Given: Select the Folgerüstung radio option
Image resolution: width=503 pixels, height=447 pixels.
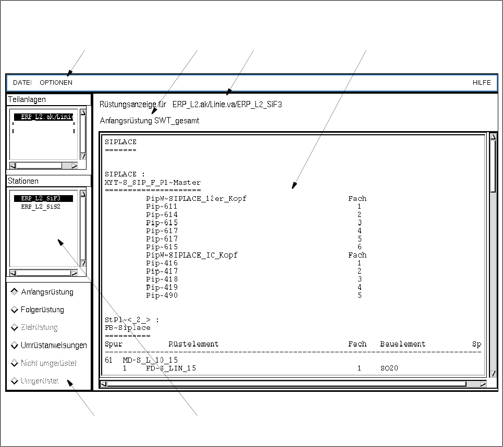Looking at the screenshot, I should tap(38, 310).
